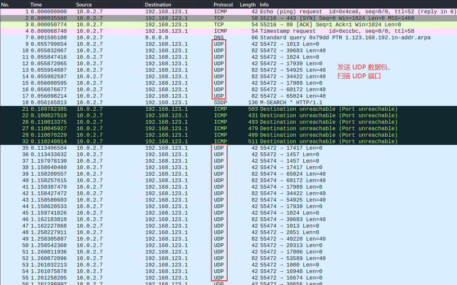Viewport: 457px width, 285px height.
Task: Select packet 32 ICMP unreachable length 511
Action: coord(228,141)
